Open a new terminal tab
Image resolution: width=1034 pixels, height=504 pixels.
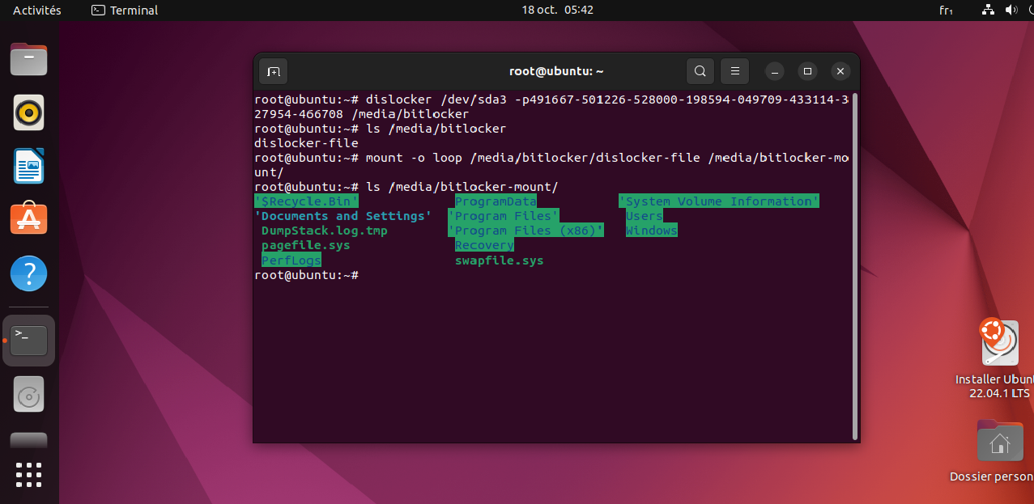pos(274,71)
